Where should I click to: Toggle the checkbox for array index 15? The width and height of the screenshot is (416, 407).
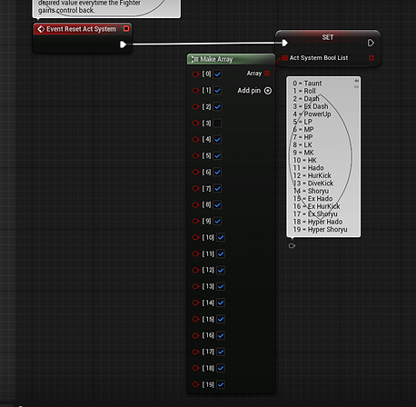click(221, 319)
